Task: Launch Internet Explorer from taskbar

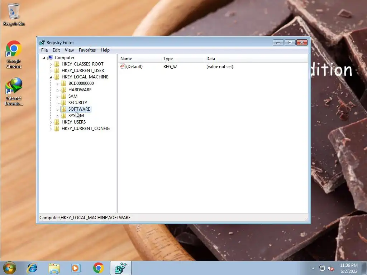Action: coord(32,268)
